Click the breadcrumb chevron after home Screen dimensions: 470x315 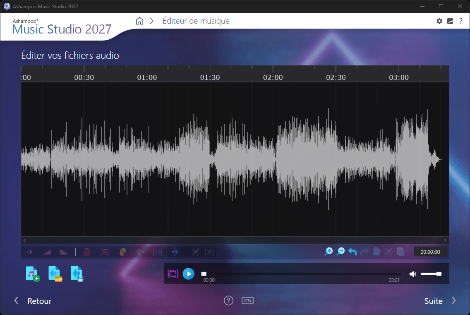pyautogui.click(x=152, y=21)
